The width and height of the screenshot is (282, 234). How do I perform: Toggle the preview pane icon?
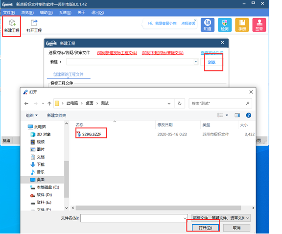pos(237,115)
